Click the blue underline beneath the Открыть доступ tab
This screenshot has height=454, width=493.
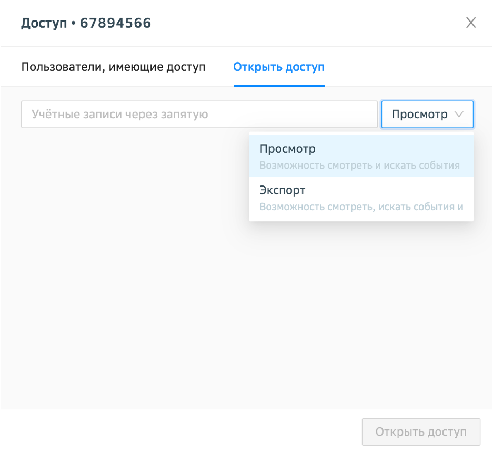click(279, 86)
